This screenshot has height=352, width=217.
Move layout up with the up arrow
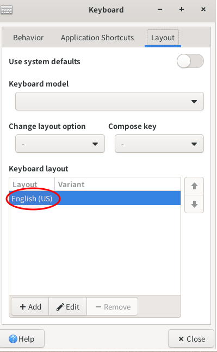pyautogui.click(x=194, y=186)
